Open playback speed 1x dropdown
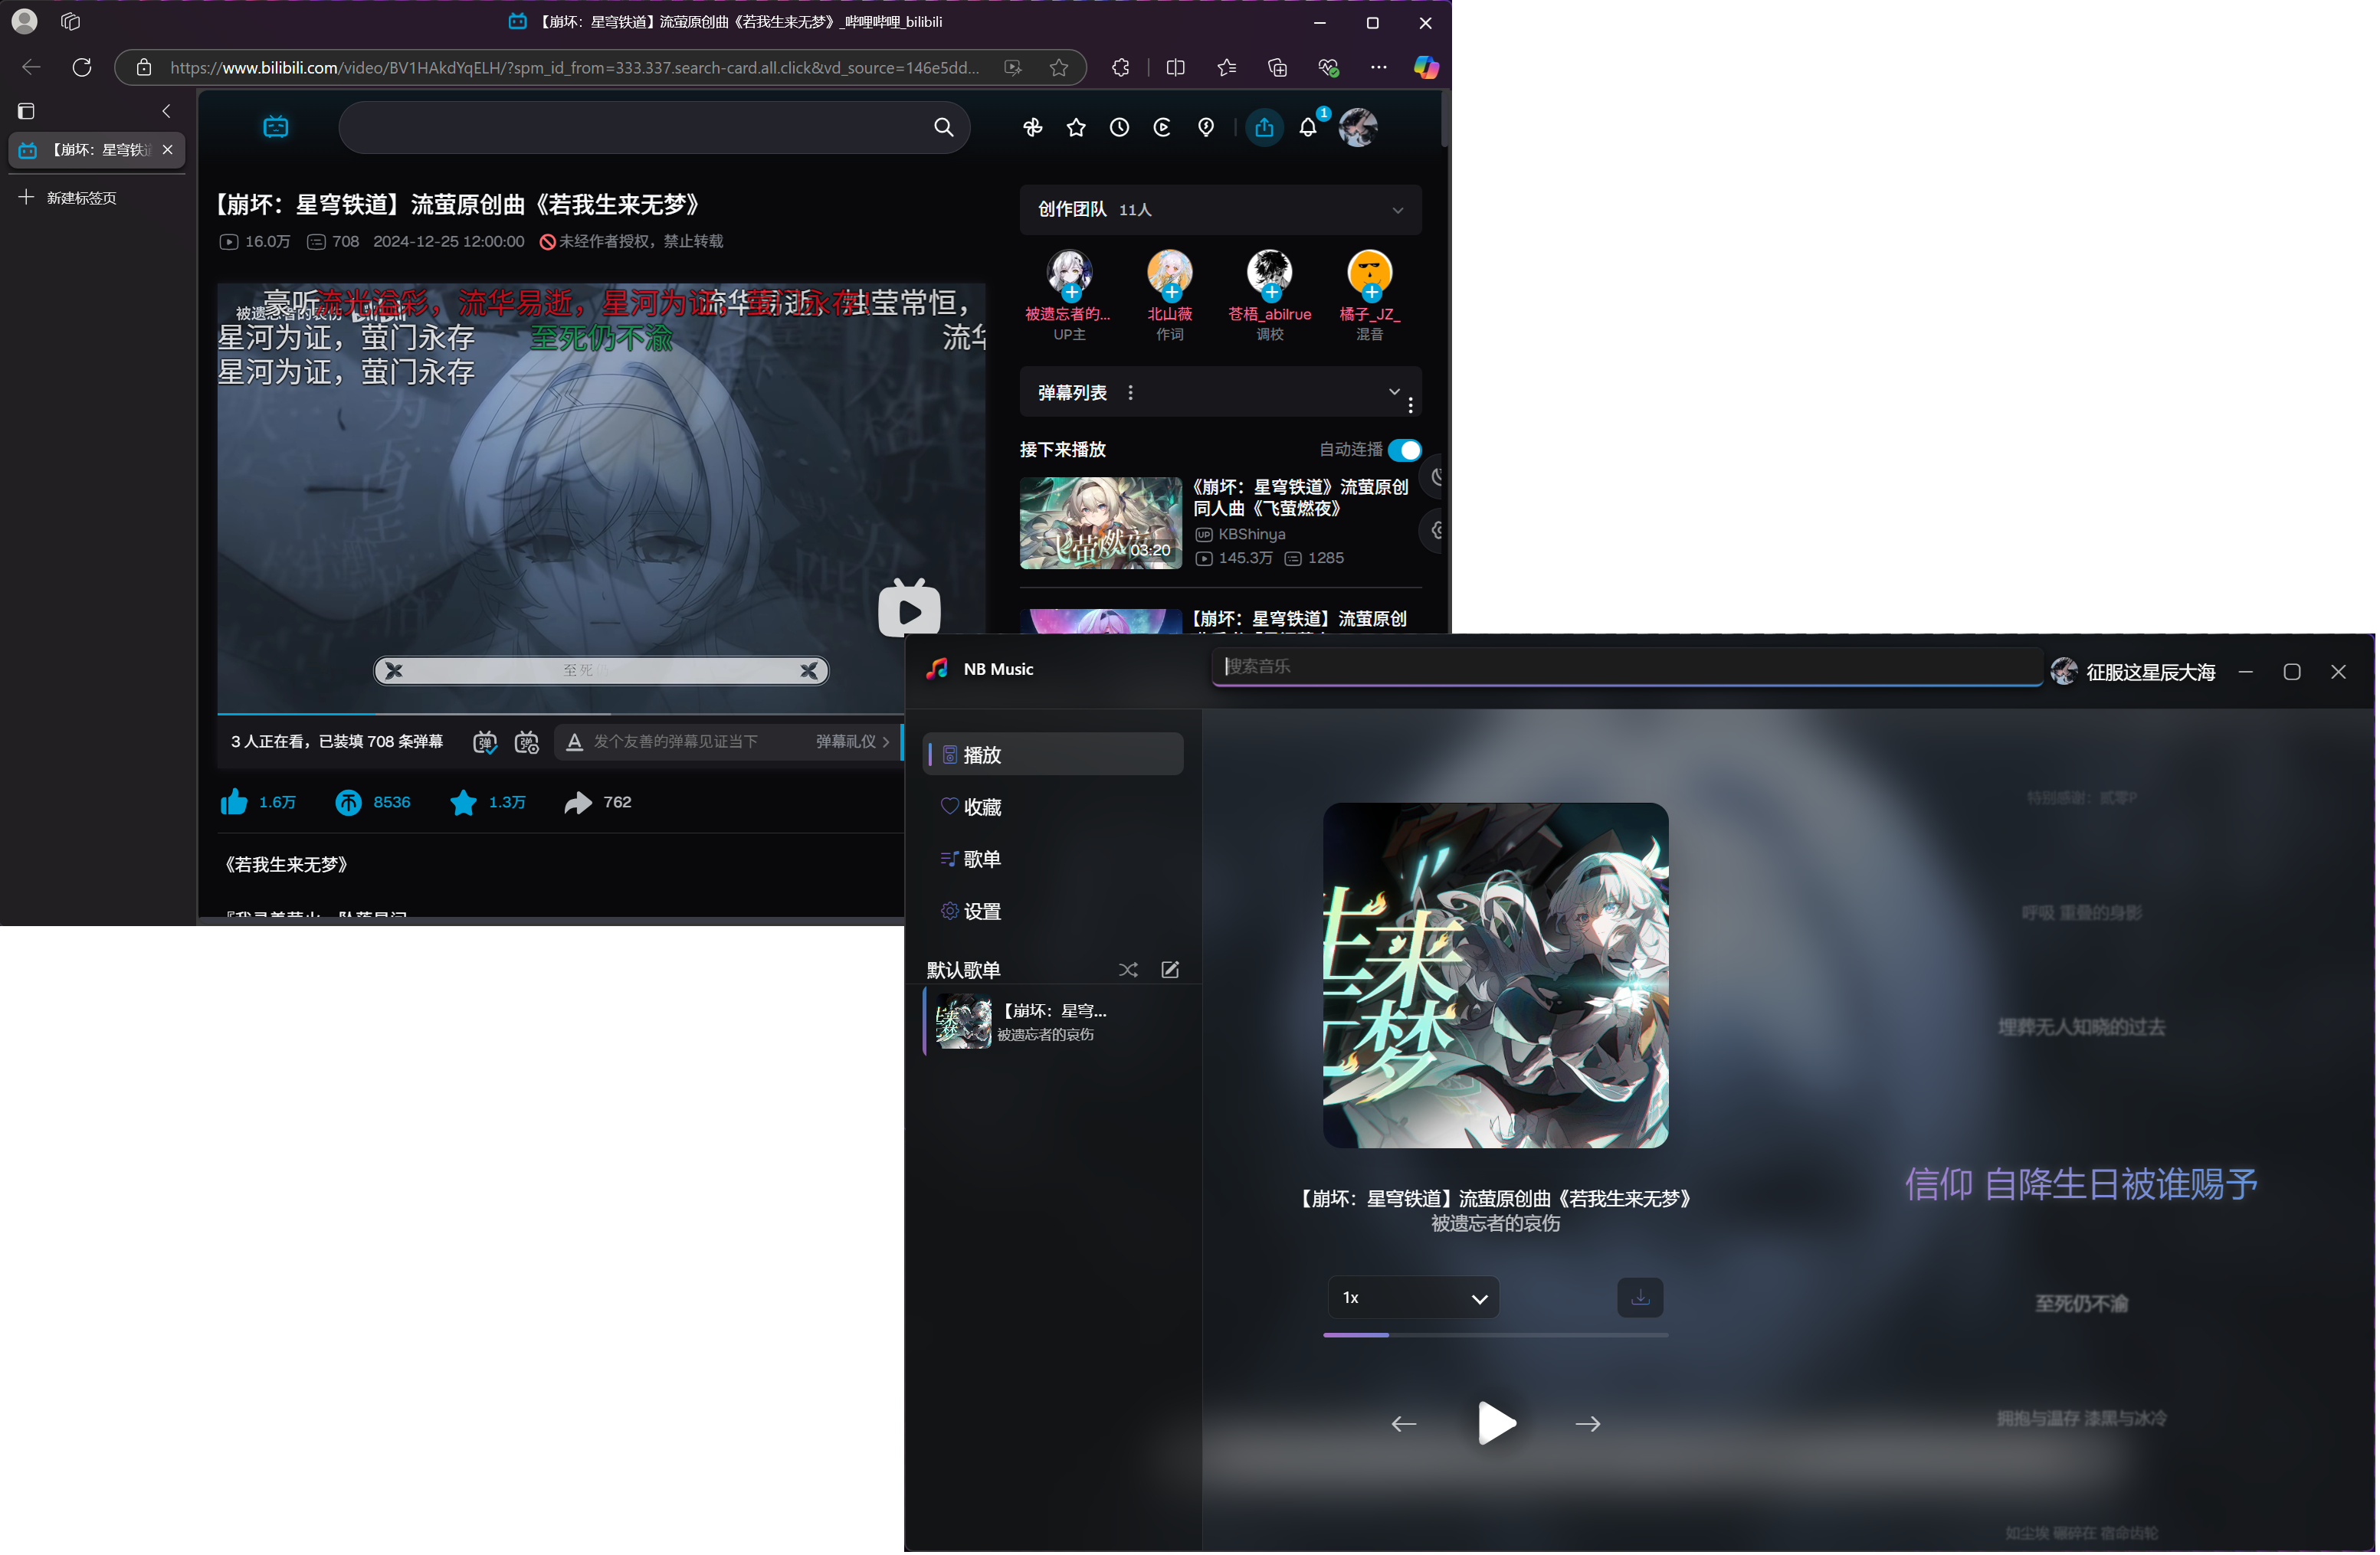 1414,1298
